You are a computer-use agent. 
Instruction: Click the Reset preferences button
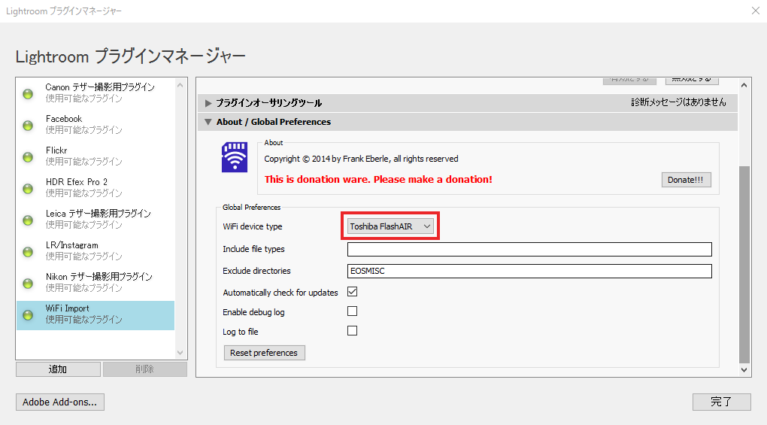pyautogui.click(x=264, y=353)
